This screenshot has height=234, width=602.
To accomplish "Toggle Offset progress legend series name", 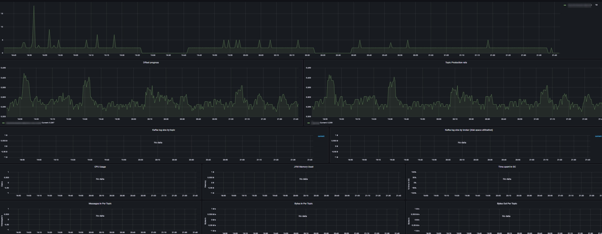I will pyautogui.click(x=23, y=123).
